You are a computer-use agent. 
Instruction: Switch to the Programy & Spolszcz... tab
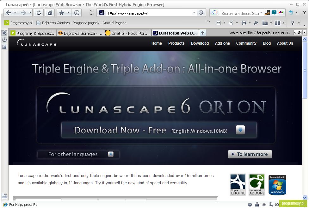(x=33, y=33)
